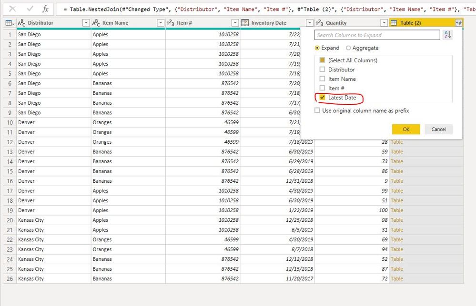Click the 123 type icon of Item # column
Viewport: 476px width, 306px height.
pyautogui.click(x=170, y=23)
